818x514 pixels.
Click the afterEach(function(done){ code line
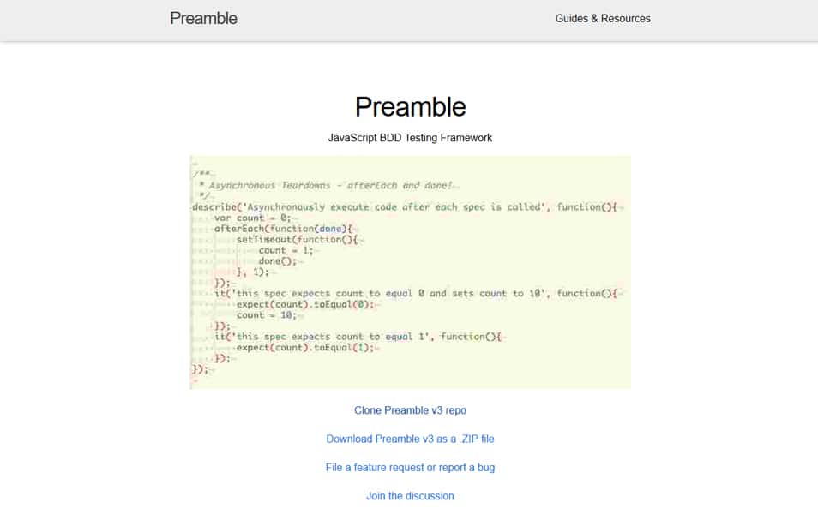(283, 229)
